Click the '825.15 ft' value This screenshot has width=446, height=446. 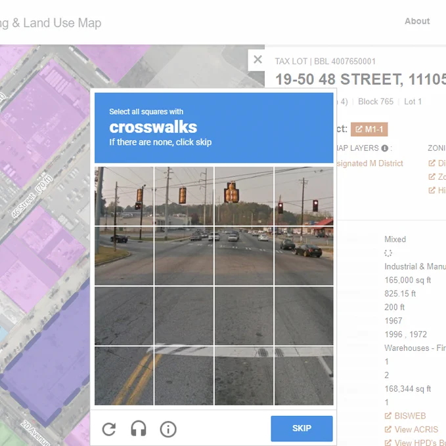[x=400, y=294]
